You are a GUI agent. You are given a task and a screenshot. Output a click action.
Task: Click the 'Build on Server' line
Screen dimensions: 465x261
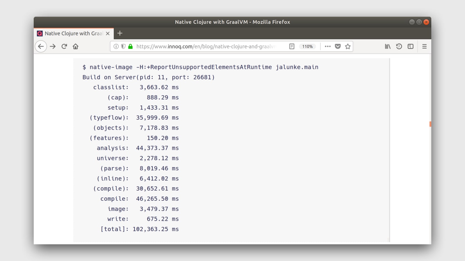(149, 77)
